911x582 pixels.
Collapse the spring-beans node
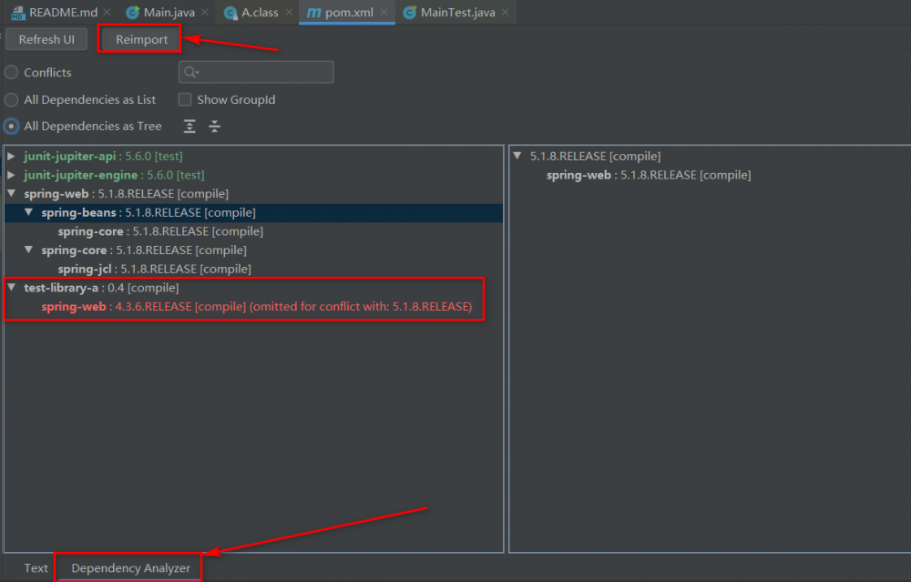click(28, 212)
